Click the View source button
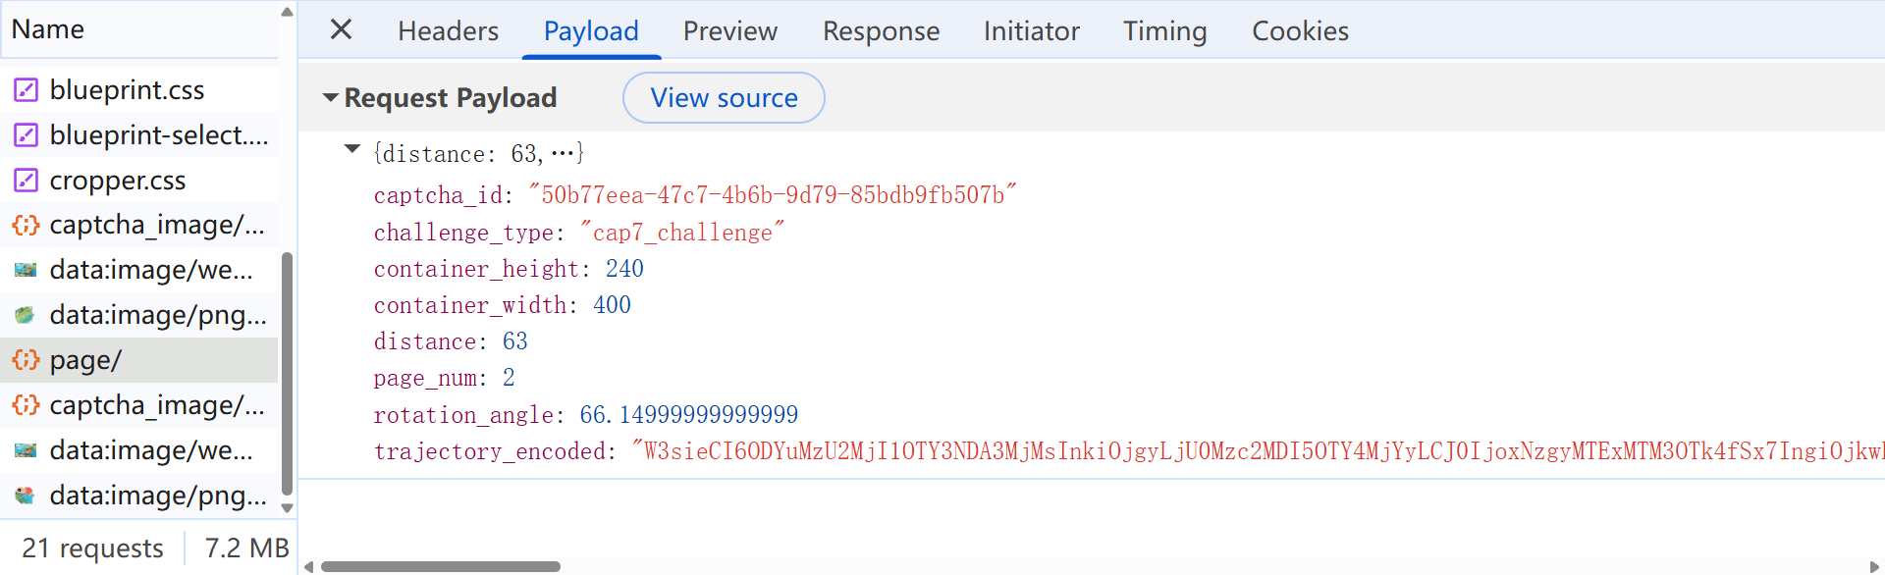Screen dimensions: 1885x575 click(x=724, y=98)
